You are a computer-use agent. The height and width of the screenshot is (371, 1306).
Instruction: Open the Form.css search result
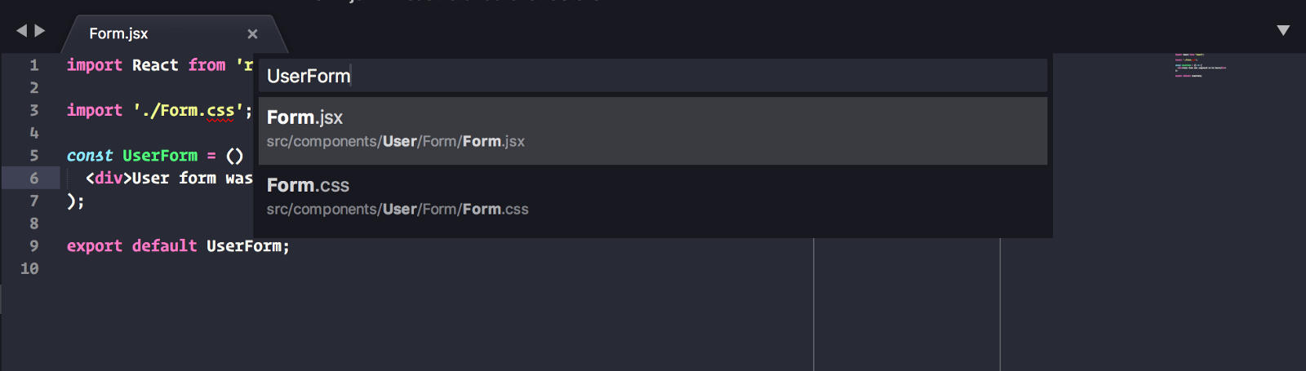(x=653, y=198)
